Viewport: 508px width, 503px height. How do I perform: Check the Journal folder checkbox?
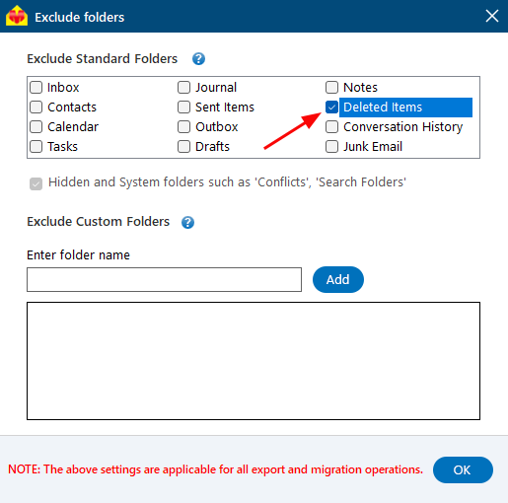point(184,88)
